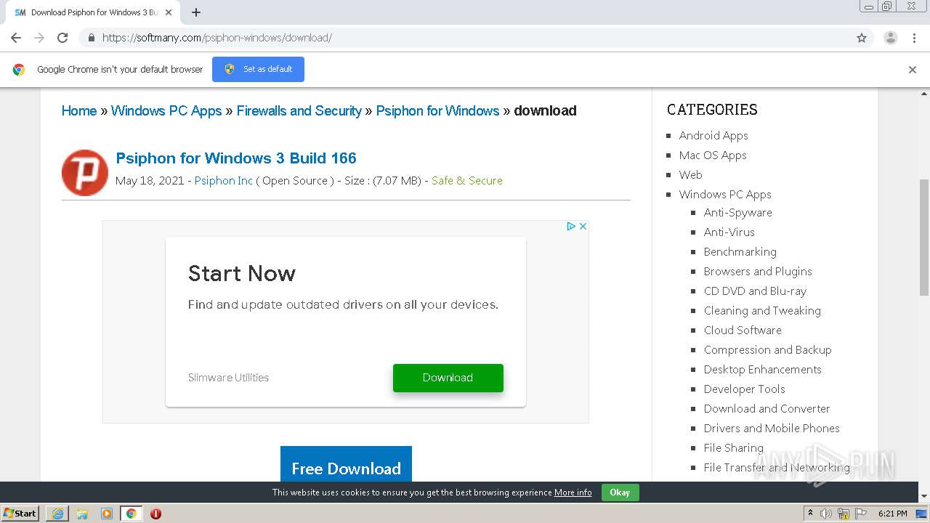Go to Home breadcrumb link
930x523 pixels.
click(79, 110)
